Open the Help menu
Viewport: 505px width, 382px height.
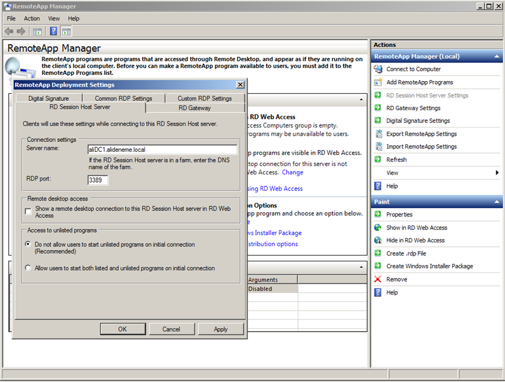click(74, 19)
